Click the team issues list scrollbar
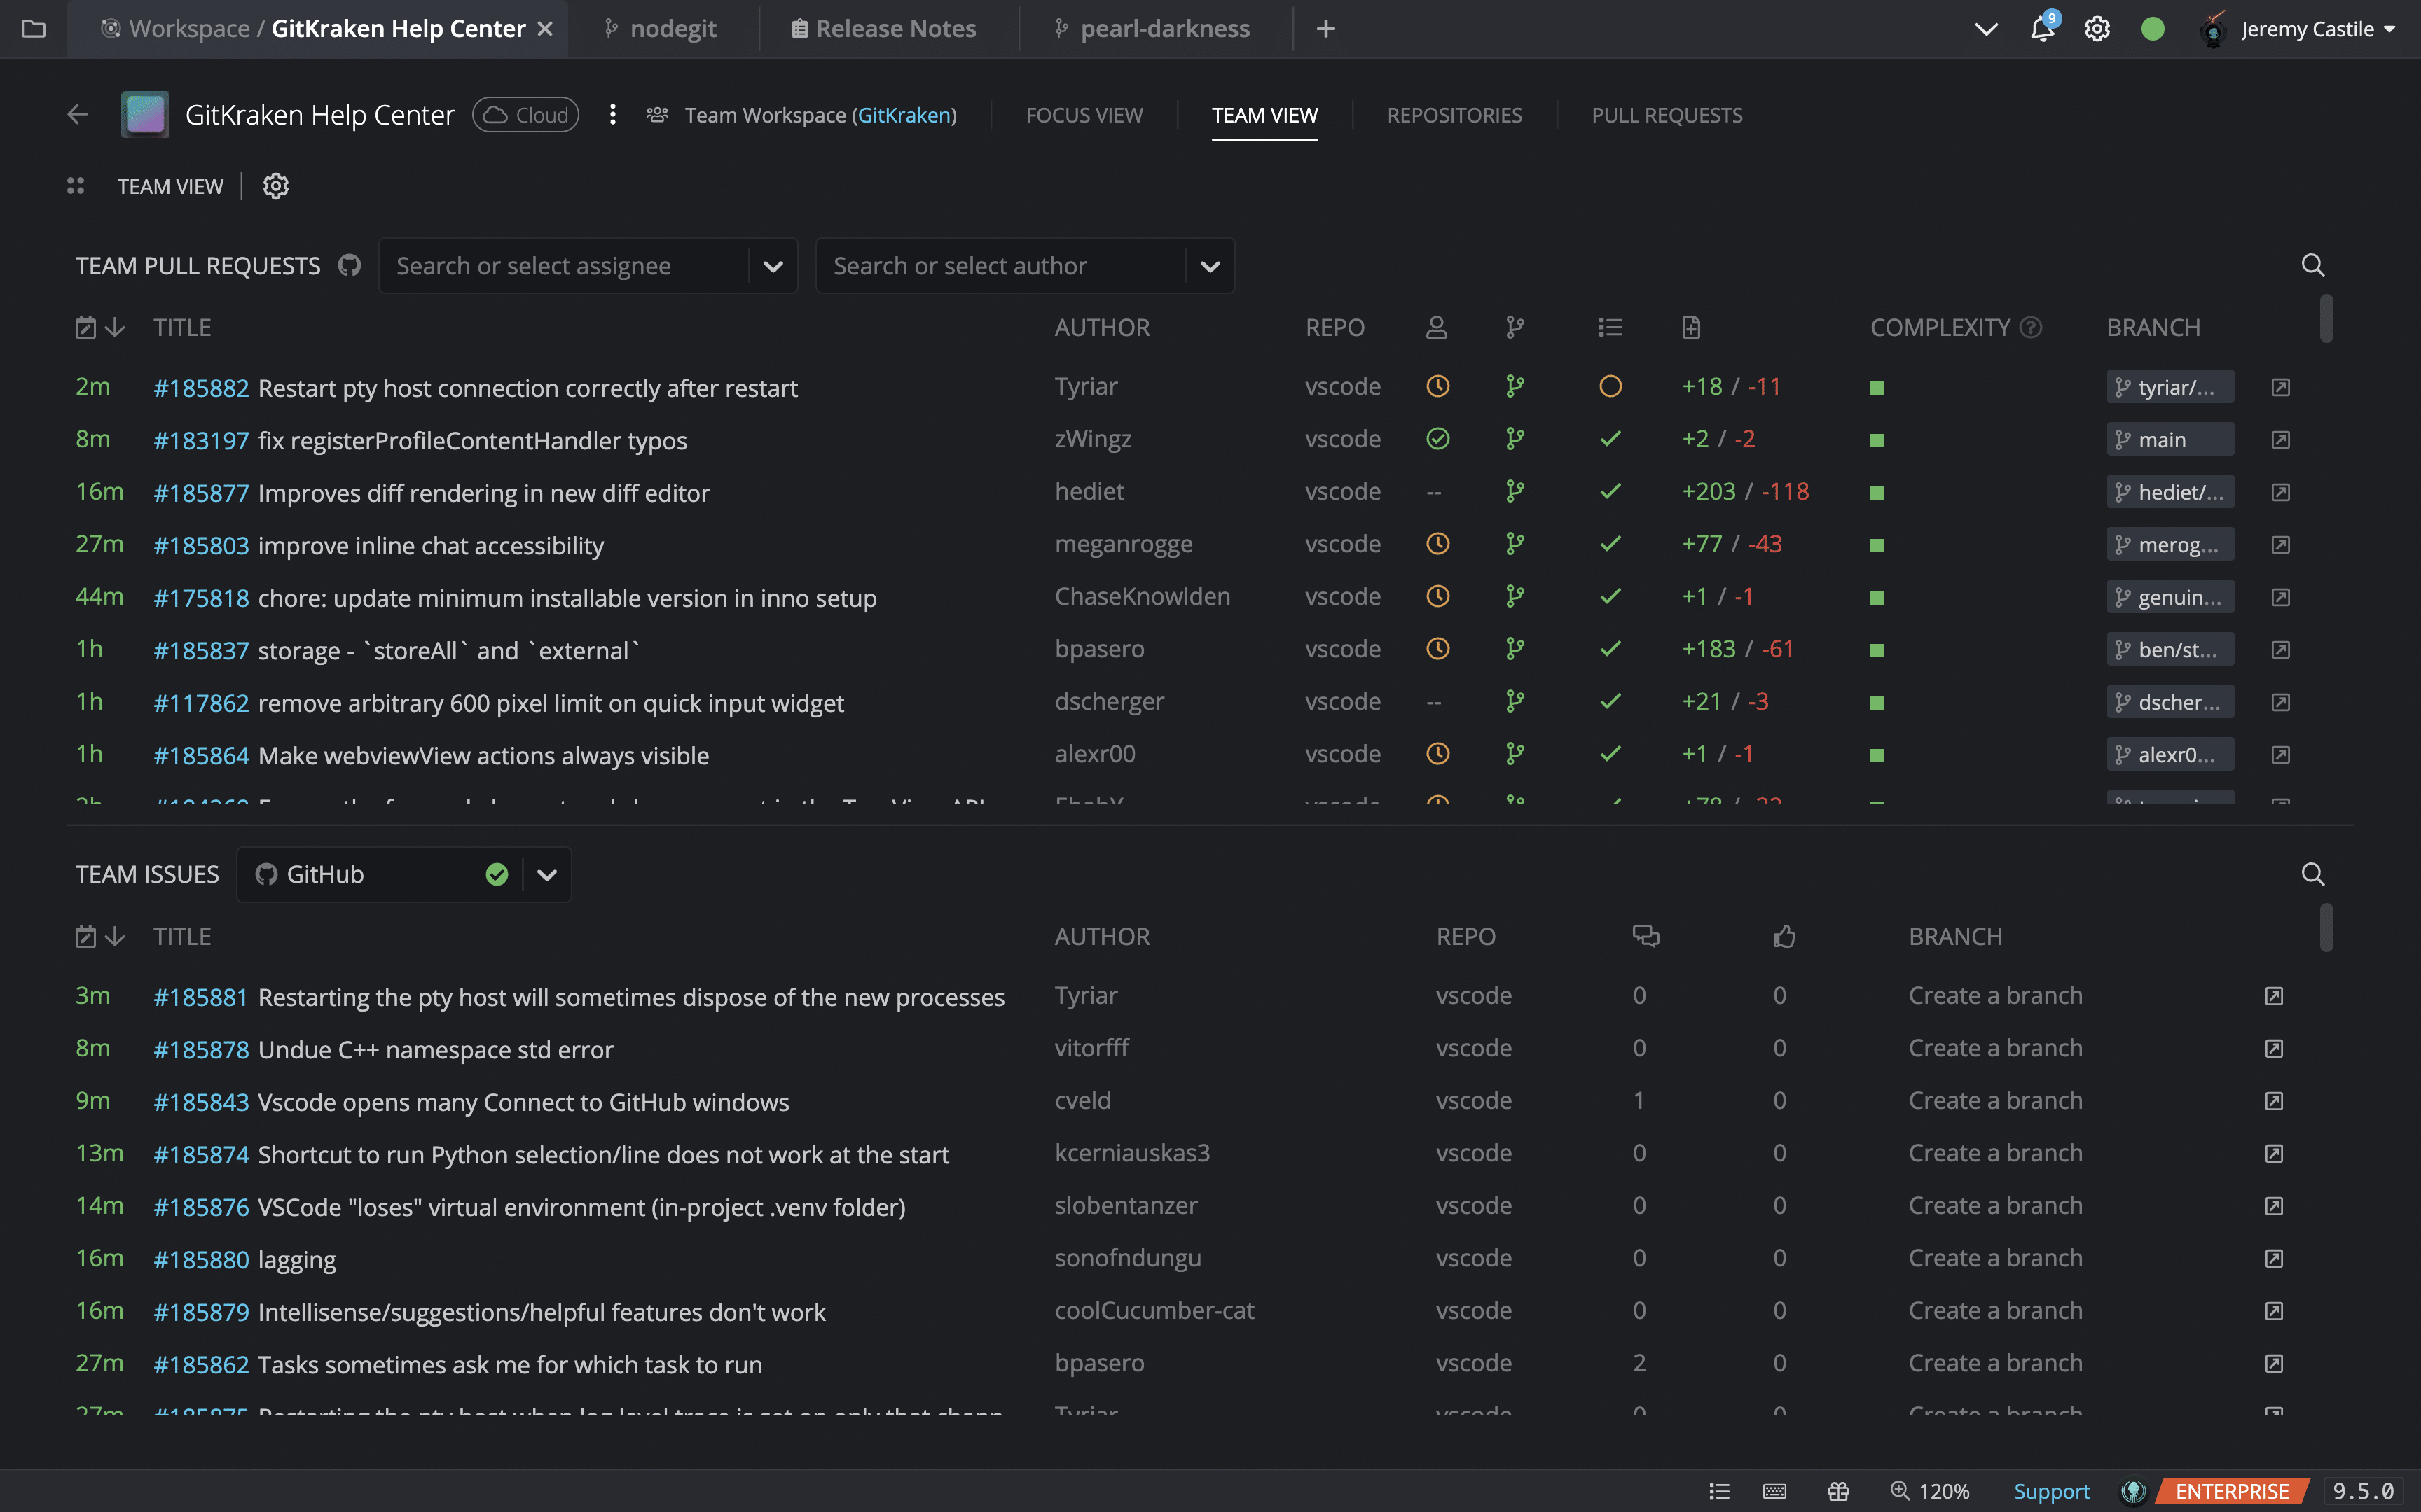The width and height of the screenshot is (2421, 1512). (2326, 927)
